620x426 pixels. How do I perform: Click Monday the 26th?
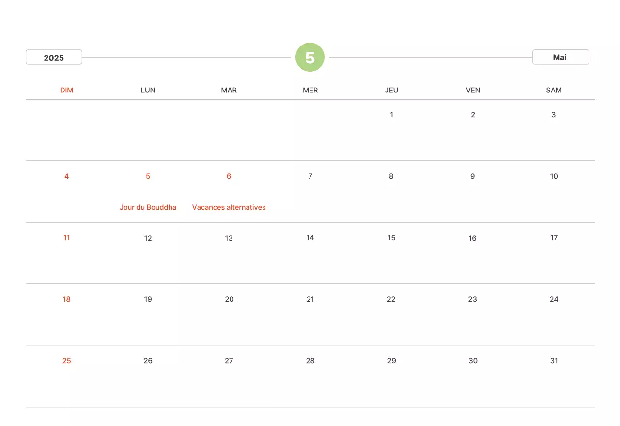pyautogui.click(x=148, y=361)
